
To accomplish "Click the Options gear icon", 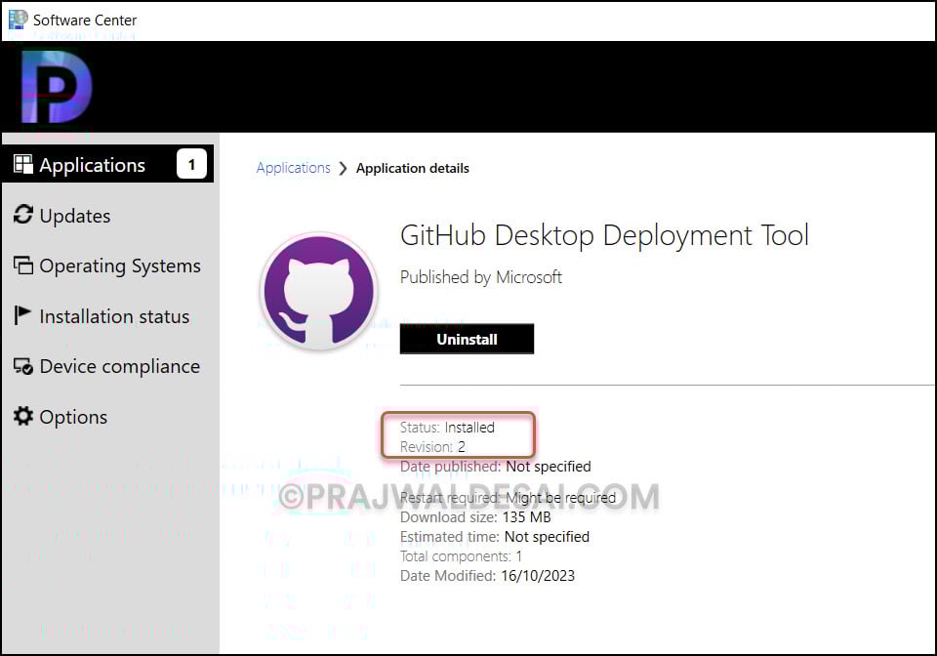I will [x=23, y=416].
